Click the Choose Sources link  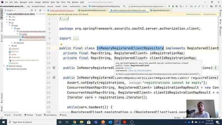[x=210, y=14]
